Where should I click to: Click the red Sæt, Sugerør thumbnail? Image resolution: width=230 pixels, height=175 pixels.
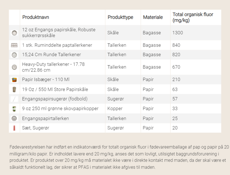click(x=14, y=128)
